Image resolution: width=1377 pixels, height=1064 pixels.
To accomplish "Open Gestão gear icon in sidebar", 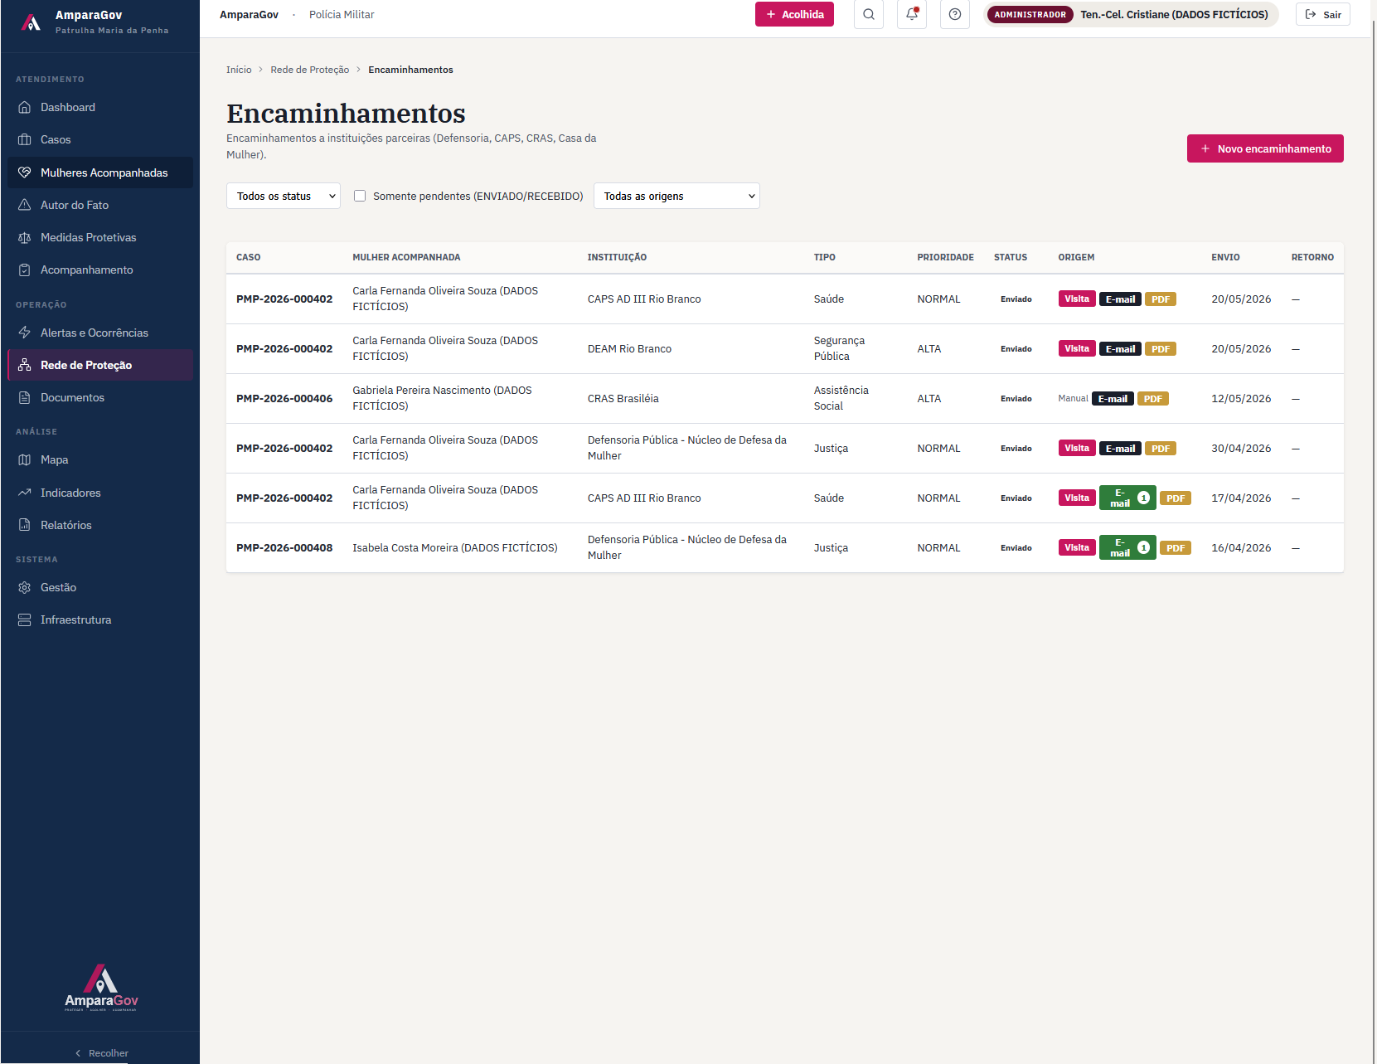I will click(25, 587).
